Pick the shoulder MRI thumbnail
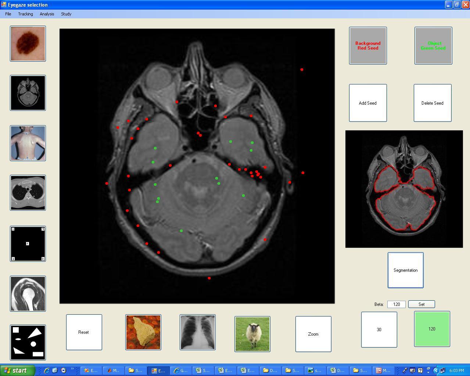470x376 pixels. coord(28,294)
